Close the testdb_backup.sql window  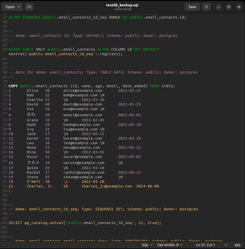click(x=238, y=7)
